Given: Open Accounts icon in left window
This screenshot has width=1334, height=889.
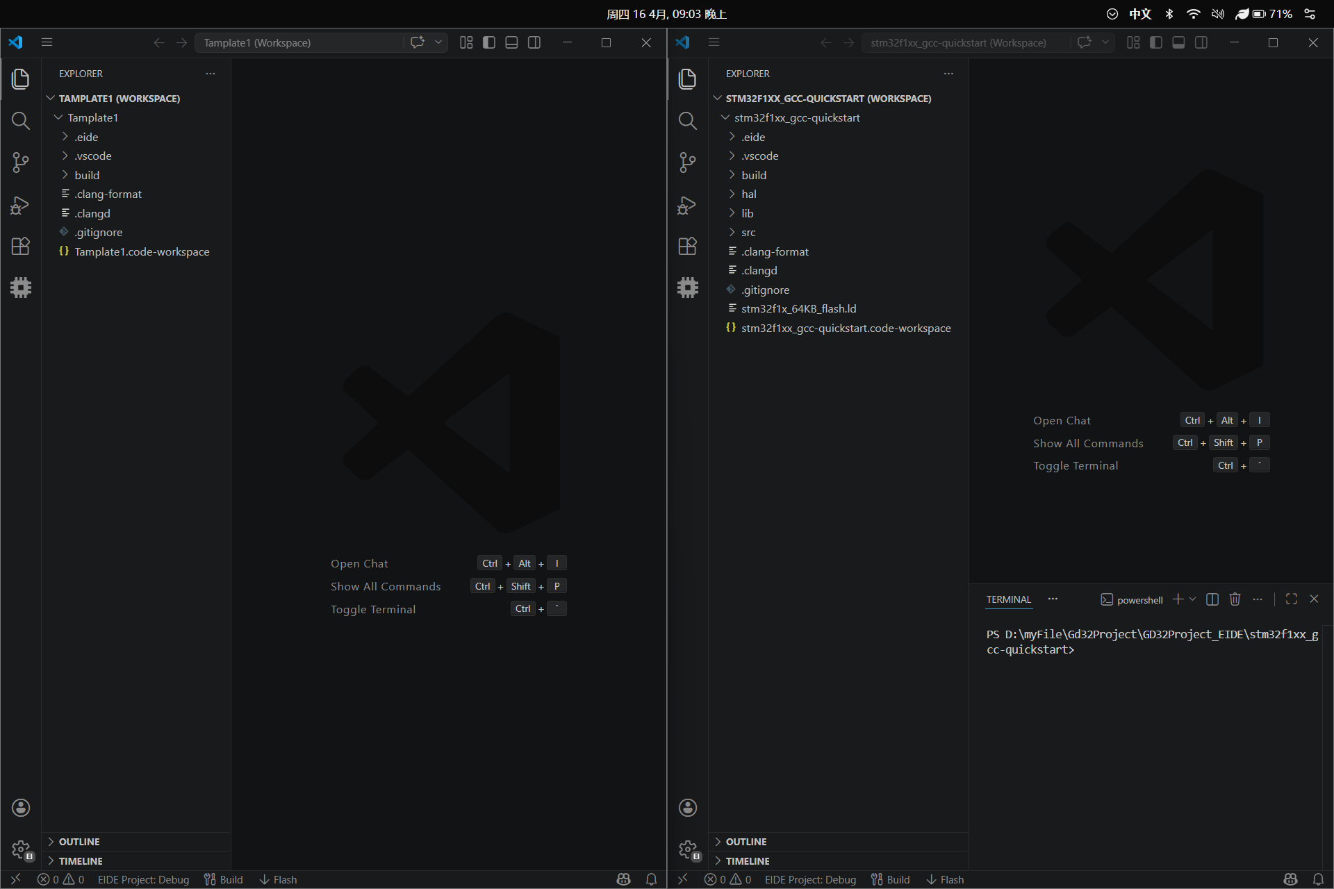Looking at the screenshot, I should click(x=21, y=807).
